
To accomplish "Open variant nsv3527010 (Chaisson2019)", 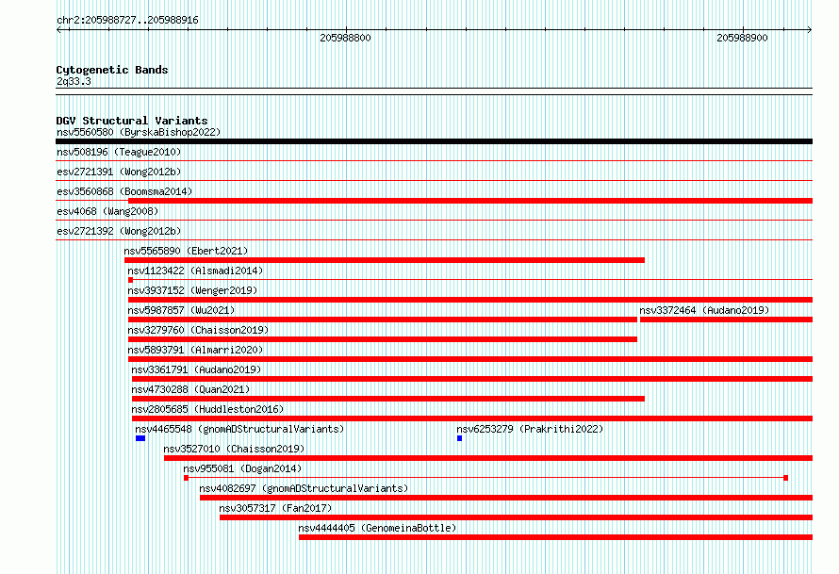I will click(x=234, y=449).
